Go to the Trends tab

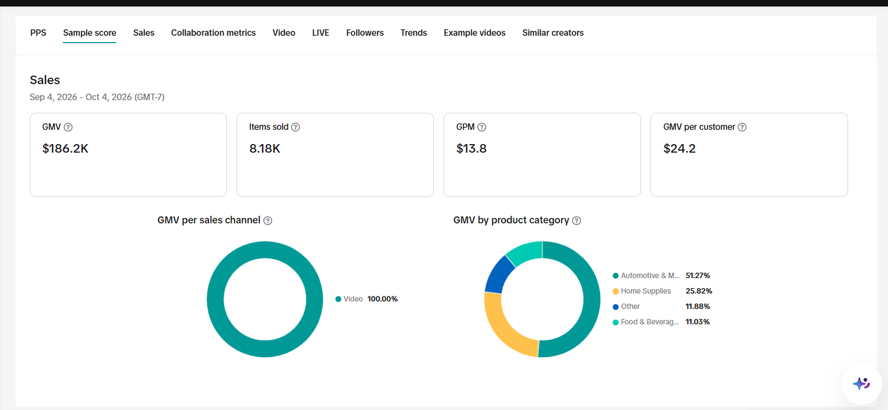413,33
